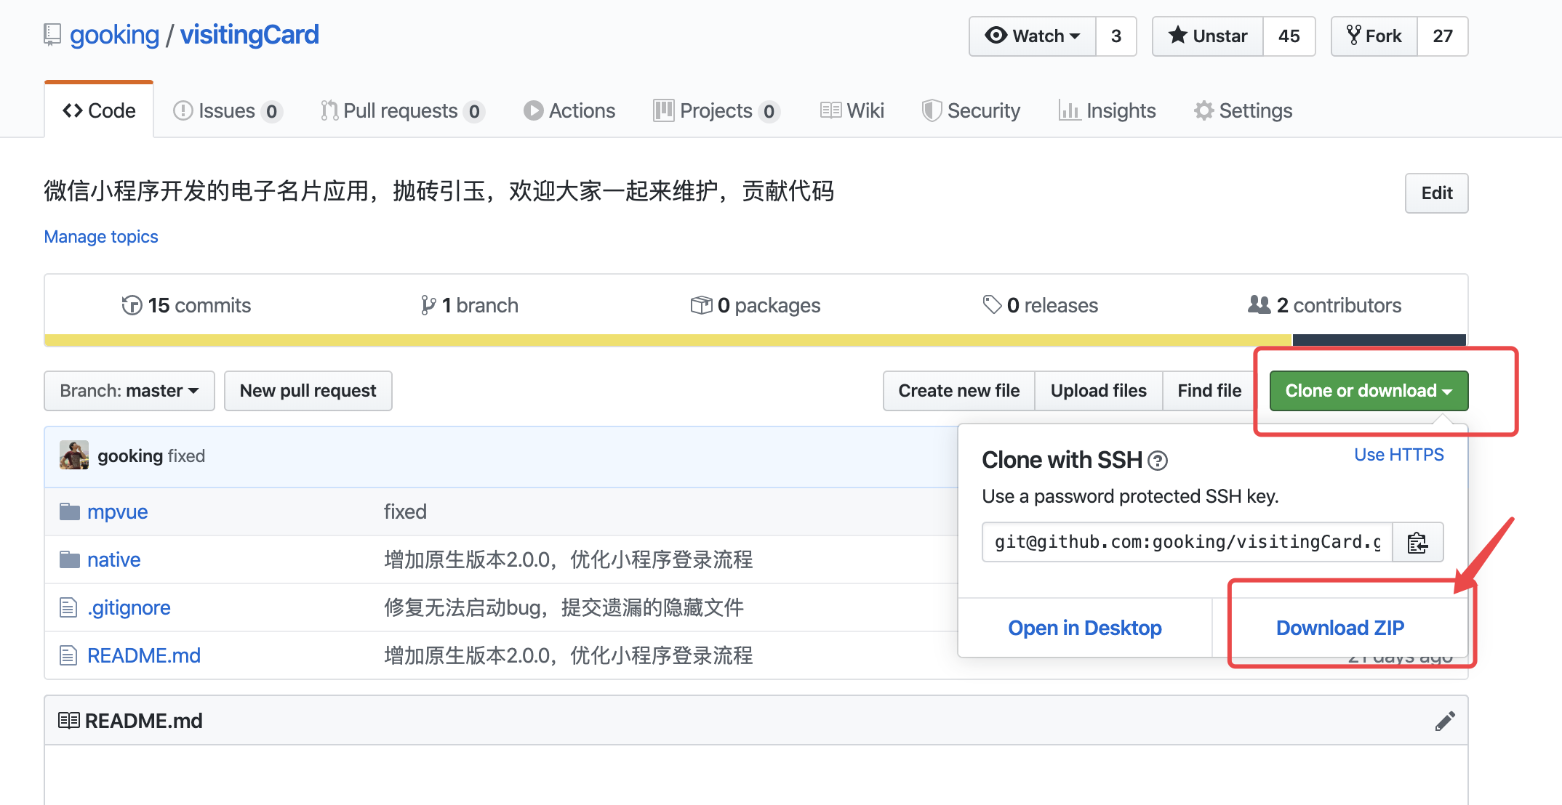Screen dimensions: 1562x805
Task: Click the packages box icon
Action: 701,305
